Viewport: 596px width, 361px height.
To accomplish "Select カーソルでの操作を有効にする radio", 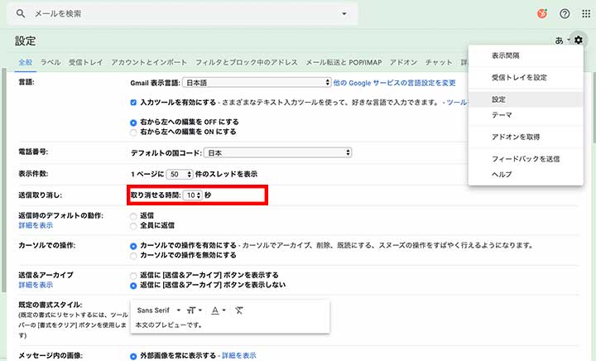I will [133, 246].
